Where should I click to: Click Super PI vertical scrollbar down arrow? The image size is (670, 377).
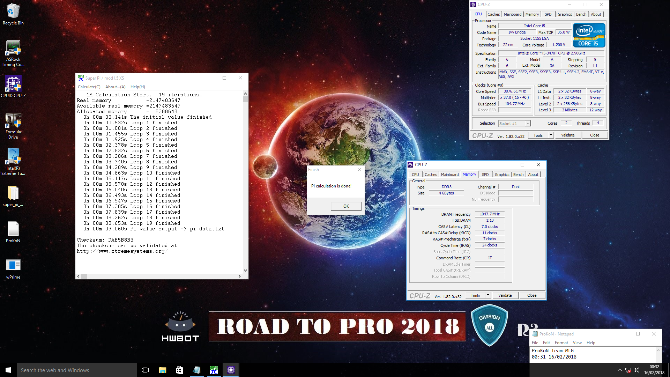click(245, 271)
